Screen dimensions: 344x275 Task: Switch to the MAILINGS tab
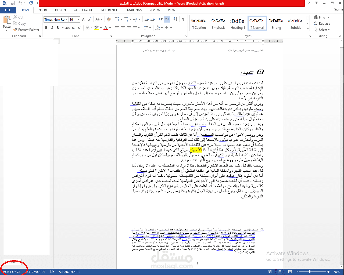tap(134, 10)
